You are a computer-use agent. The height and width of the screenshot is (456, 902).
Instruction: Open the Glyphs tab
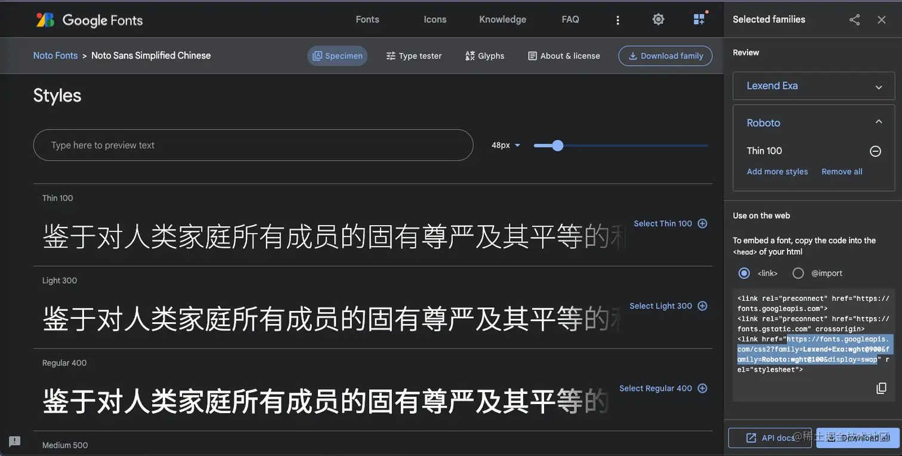coord(484,56)
